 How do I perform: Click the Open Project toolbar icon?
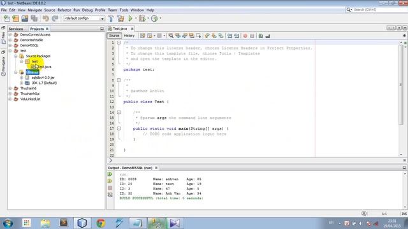pyautogui.click(x=25, y=18)
